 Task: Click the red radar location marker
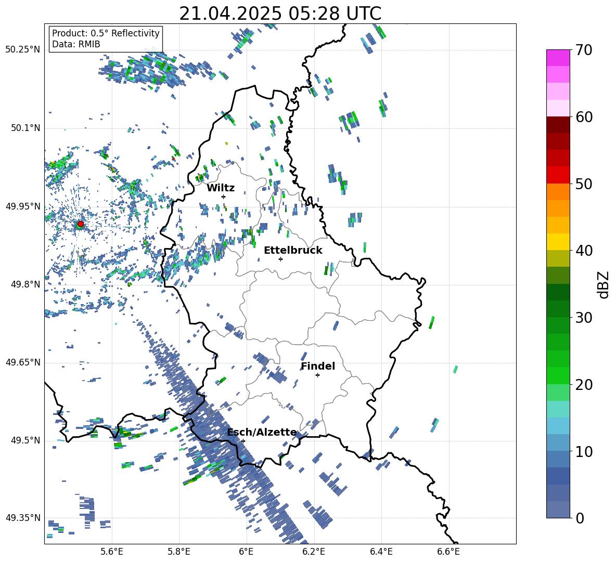click(81, 224)
